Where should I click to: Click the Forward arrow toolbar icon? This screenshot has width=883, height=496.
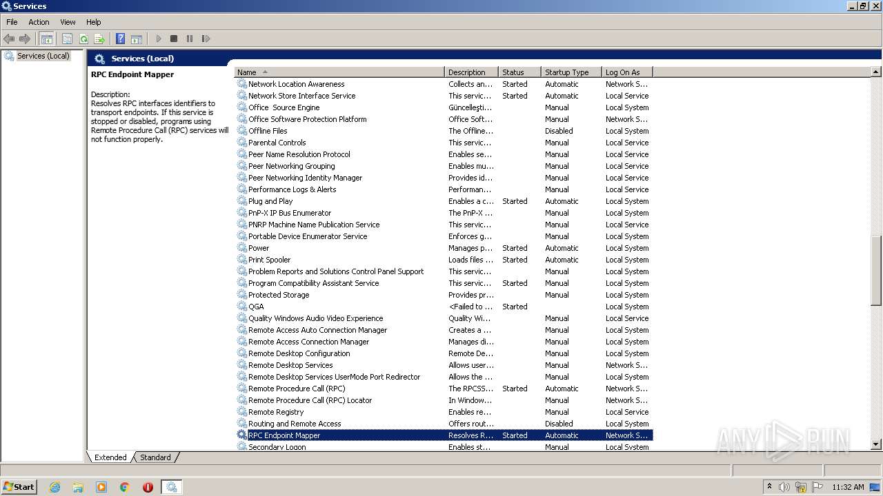[x=25, y=39]
